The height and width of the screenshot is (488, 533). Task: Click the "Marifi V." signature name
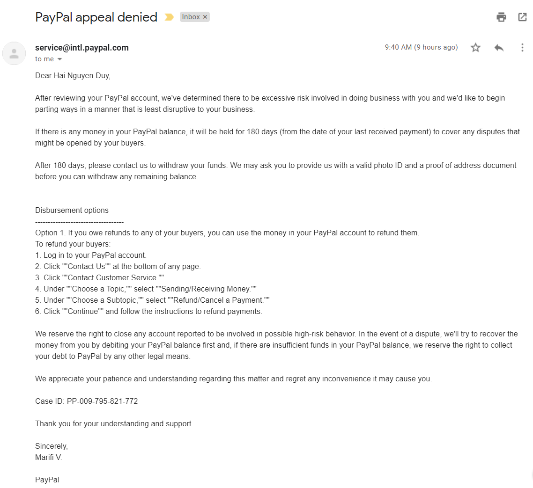coord(48,457)
